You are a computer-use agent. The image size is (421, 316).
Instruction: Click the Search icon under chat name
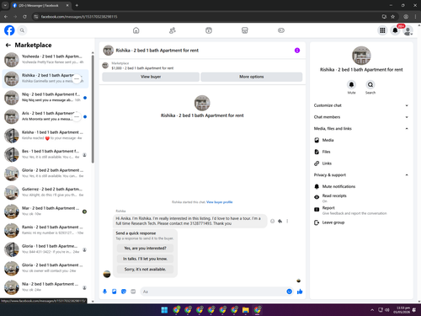tap(370, 84)
